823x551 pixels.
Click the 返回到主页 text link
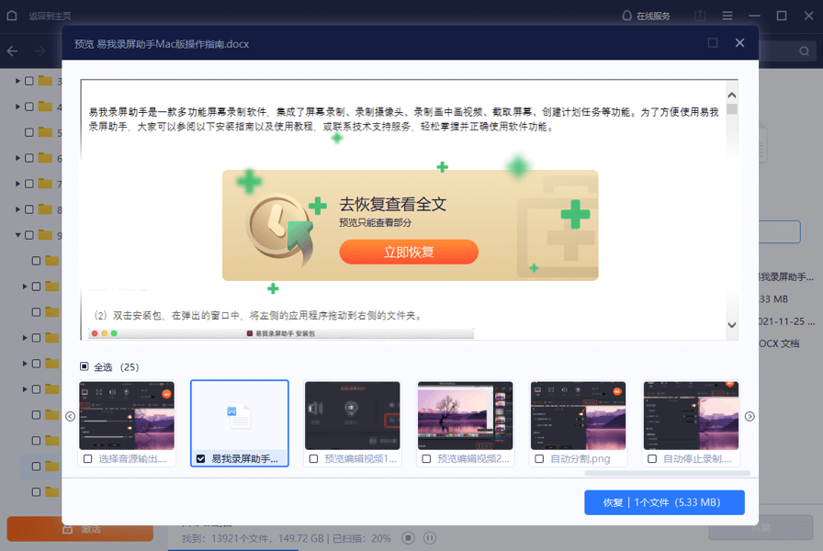50,16
